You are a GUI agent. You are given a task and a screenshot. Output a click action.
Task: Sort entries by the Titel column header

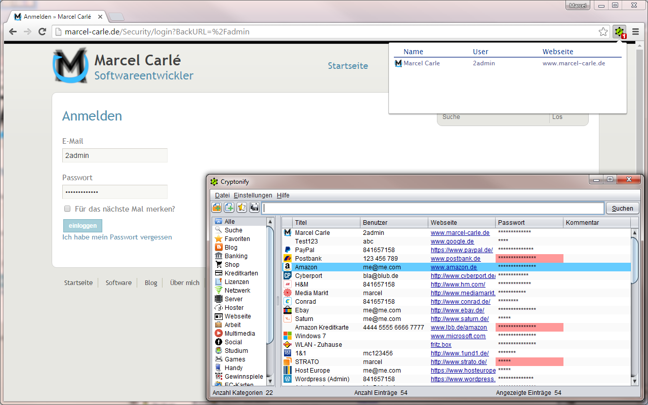coord(326,223)
